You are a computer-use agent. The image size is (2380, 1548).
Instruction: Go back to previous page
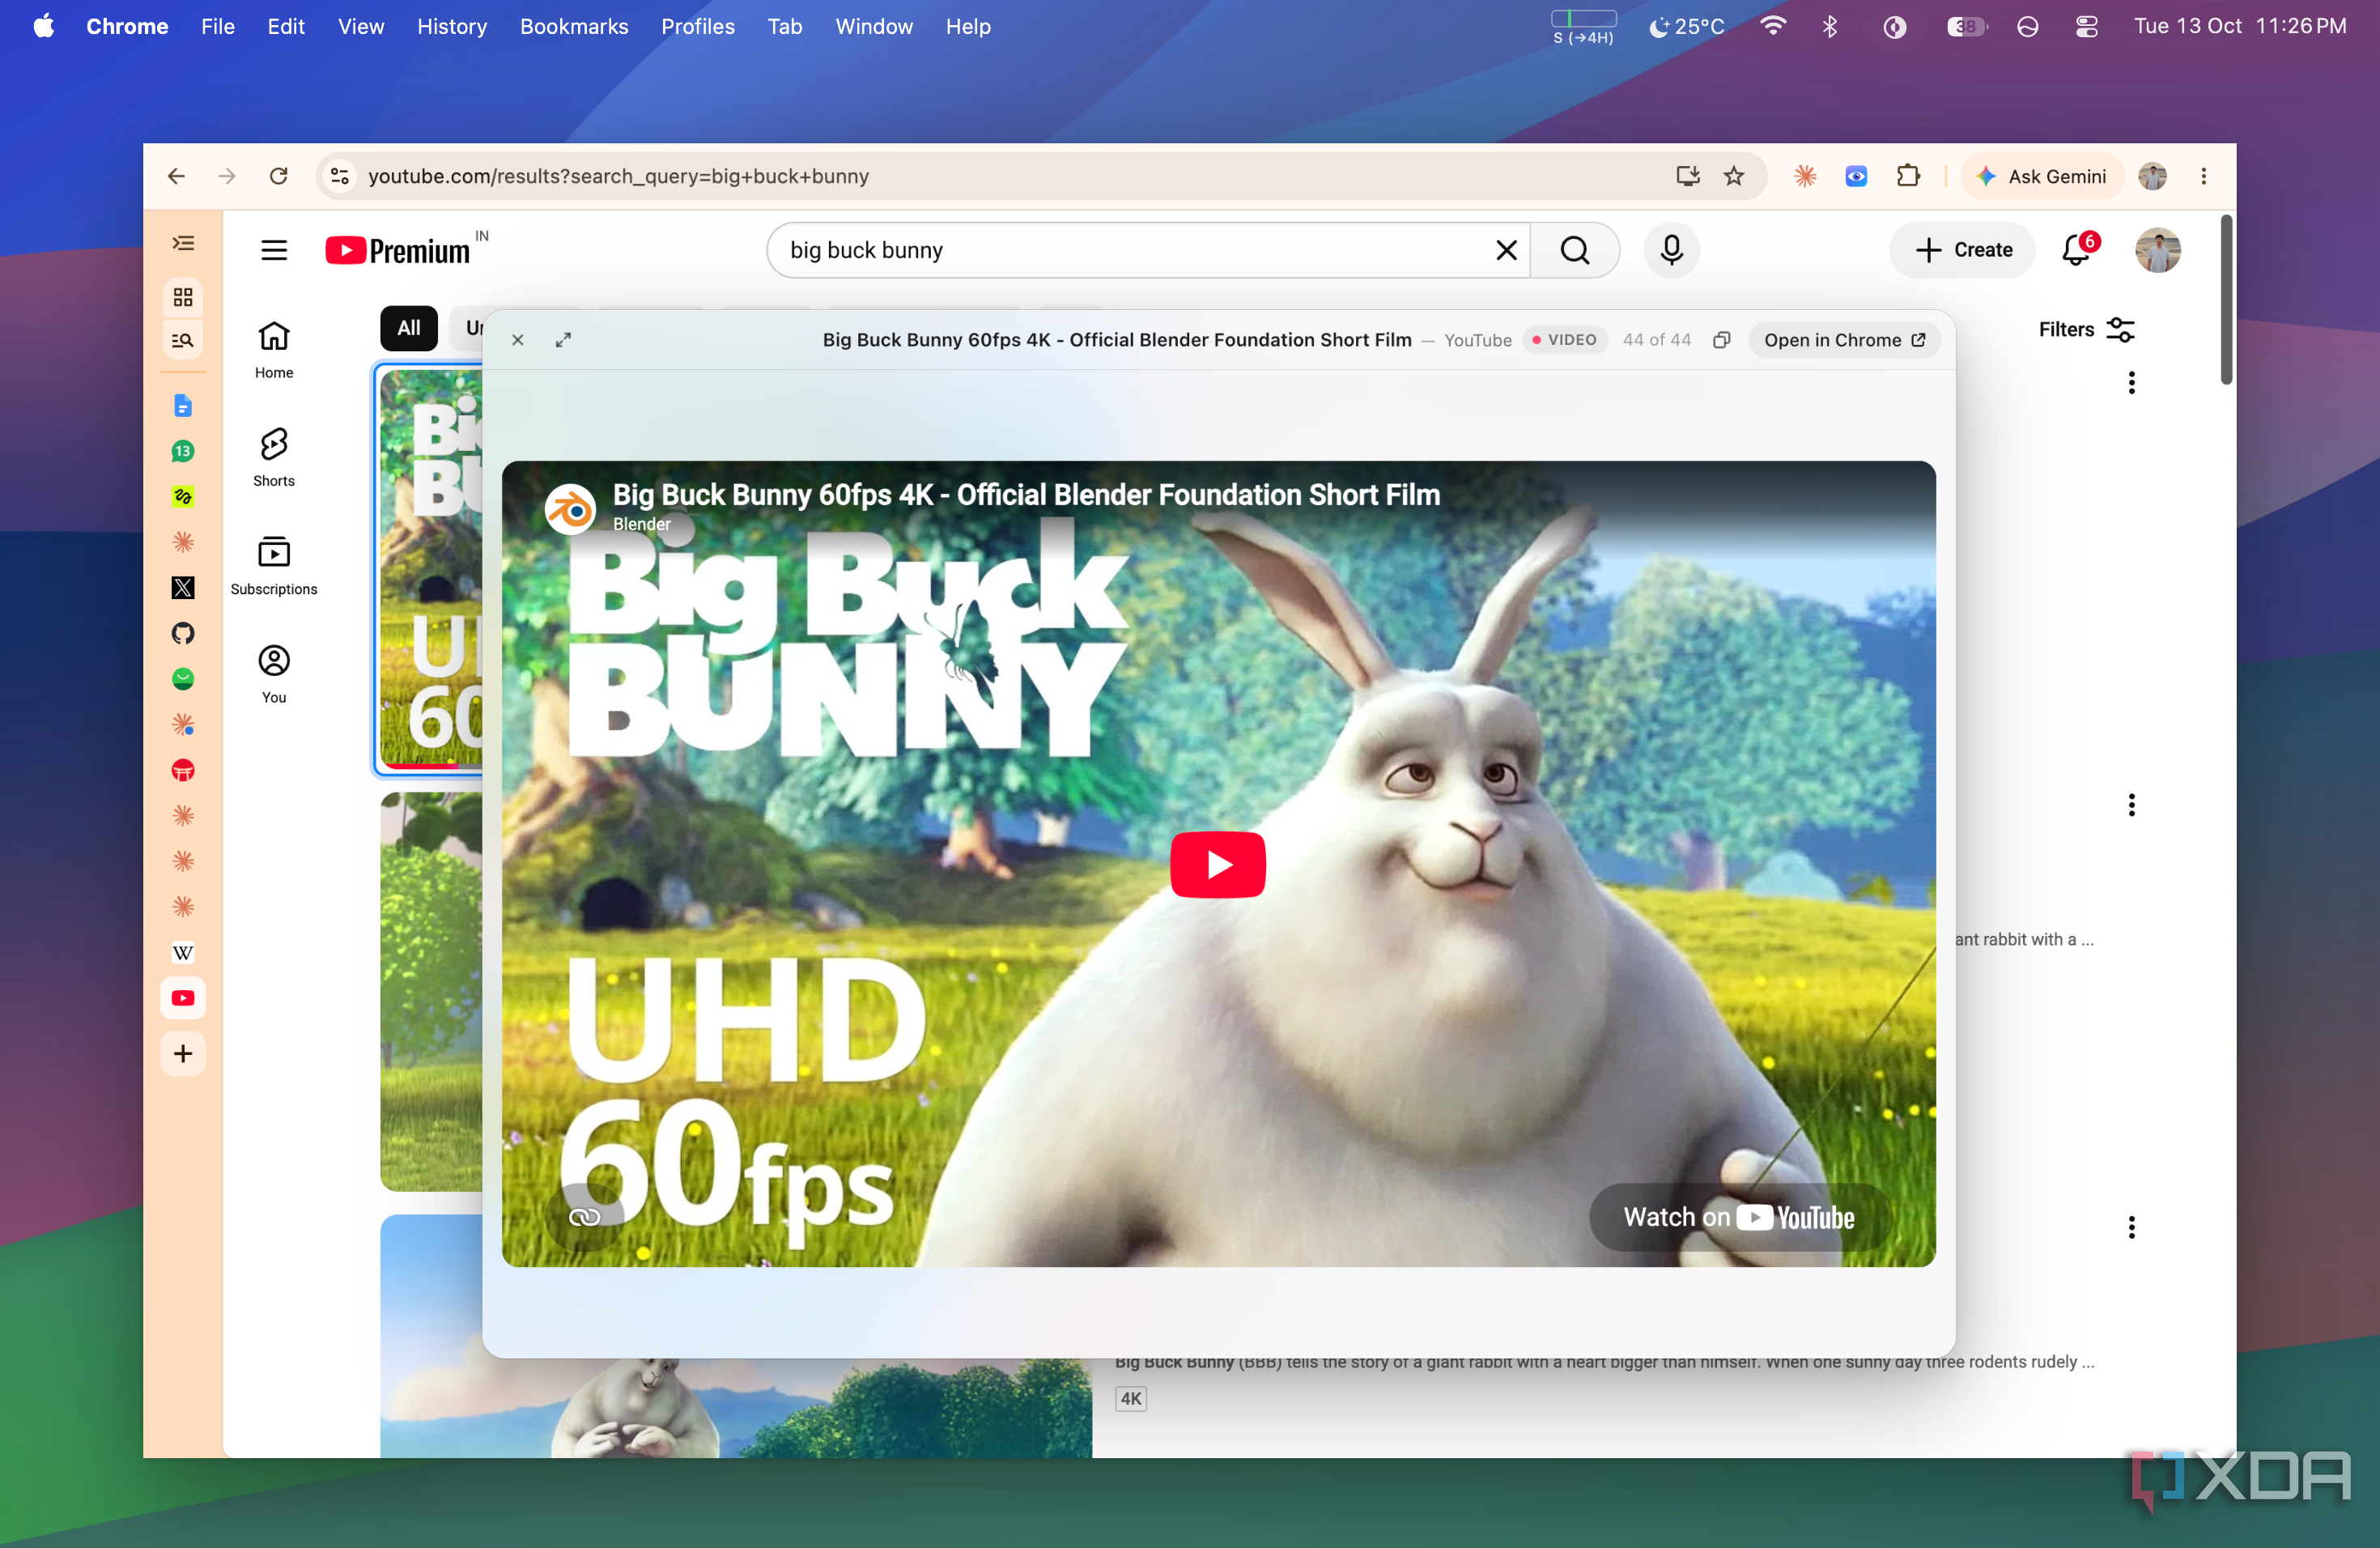click(x=176, y=176)
